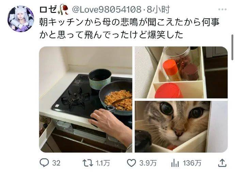Open the three-dot more options menu
Screen dimensions: 235x173
click(x=222, y=9)
